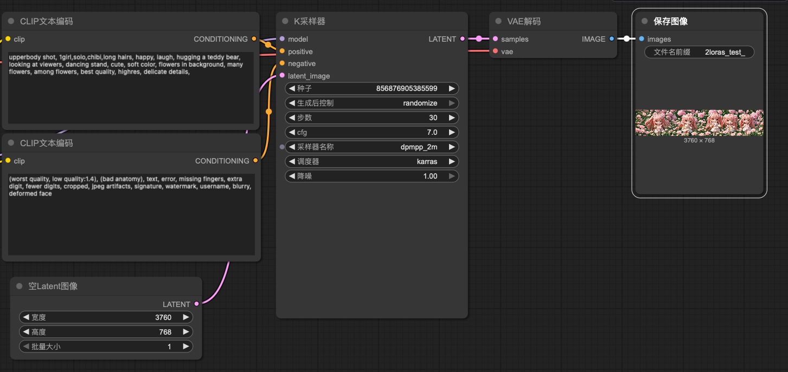Decrease 降噪 with its left arrow
788x372 pixels.
click(x=292, y=176)
